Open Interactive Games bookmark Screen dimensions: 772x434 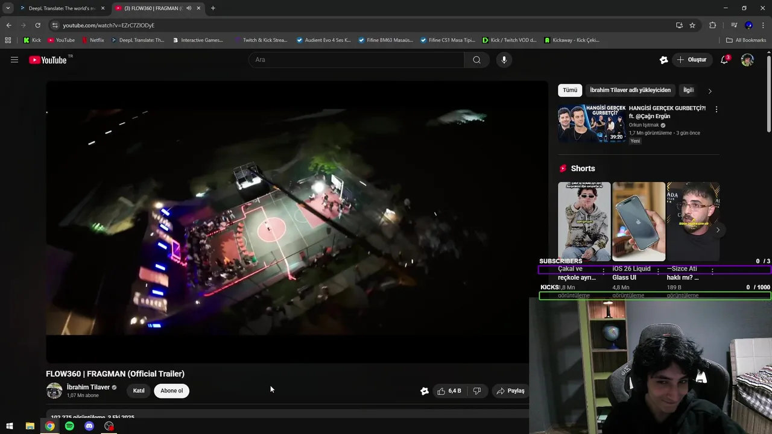pos(198,40)
